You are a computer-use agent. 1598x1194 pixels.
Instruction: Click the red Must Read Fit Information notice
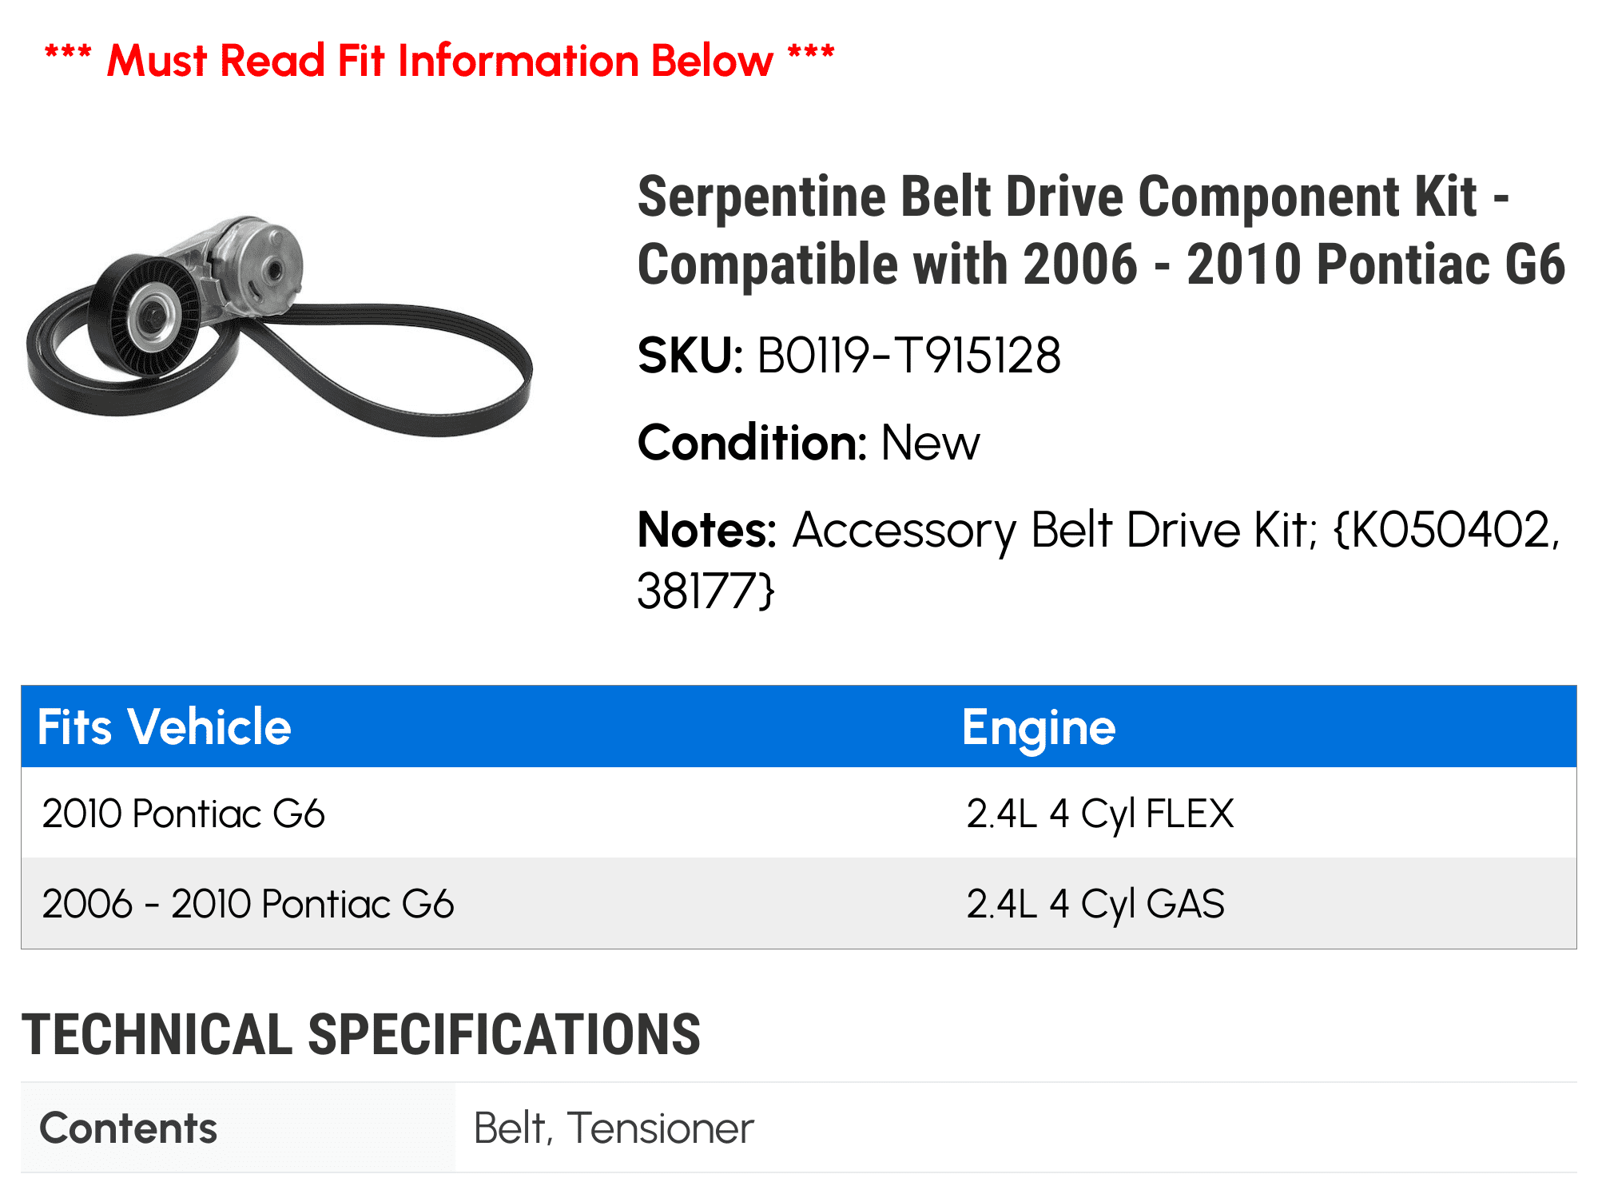click(x=439, y=61)
